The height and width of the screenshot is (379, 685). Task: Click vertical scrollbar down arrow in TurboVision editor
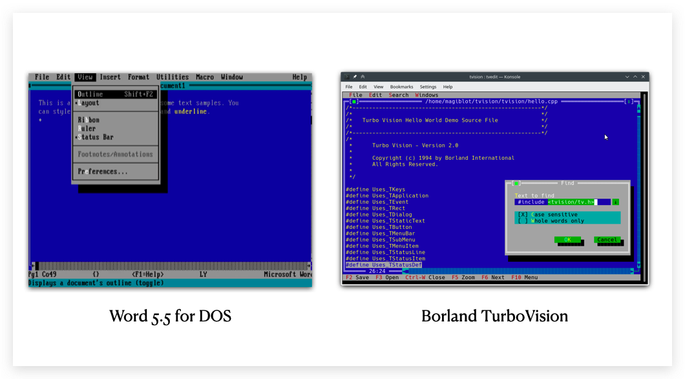point(638,265)
